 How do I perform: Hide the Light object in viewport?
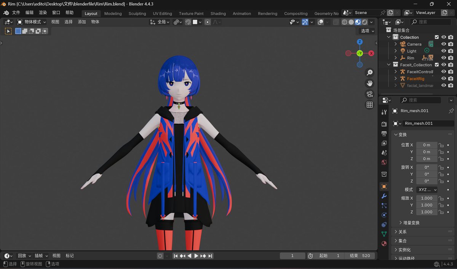point(444,51)
